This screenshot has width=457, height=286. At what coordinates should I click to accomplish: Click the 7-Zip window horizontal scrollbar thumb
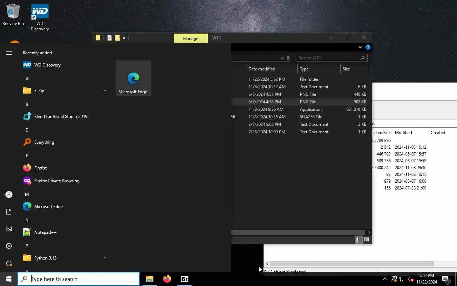click(352, 263)
